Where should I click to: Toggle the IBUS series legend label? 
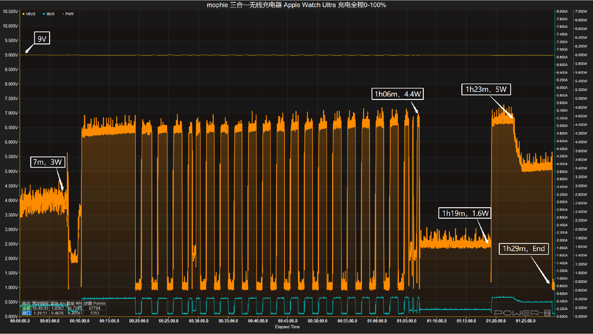[50, 14]
